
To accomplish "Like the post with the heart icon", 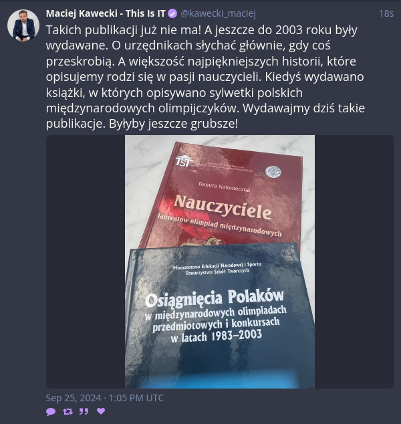I will tap(101, 411).
